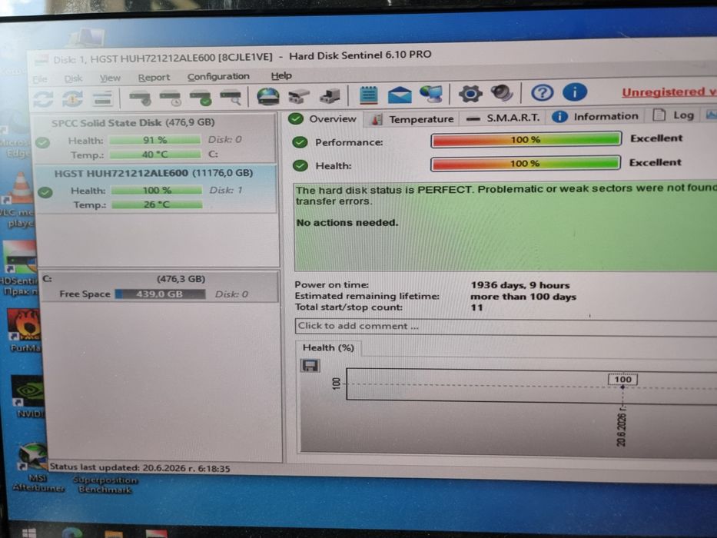Click the refresh with warning badge icon
This screenshot has height=538, width=717.
73,98
